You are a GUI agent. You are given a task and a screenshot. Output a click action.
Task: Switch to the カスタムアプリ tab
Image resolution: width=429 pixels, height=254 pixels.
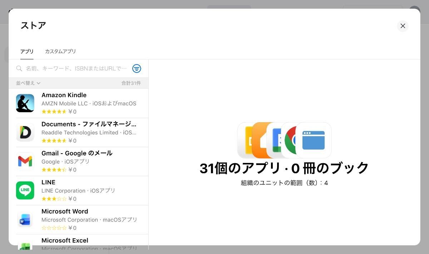coord(60,51)
